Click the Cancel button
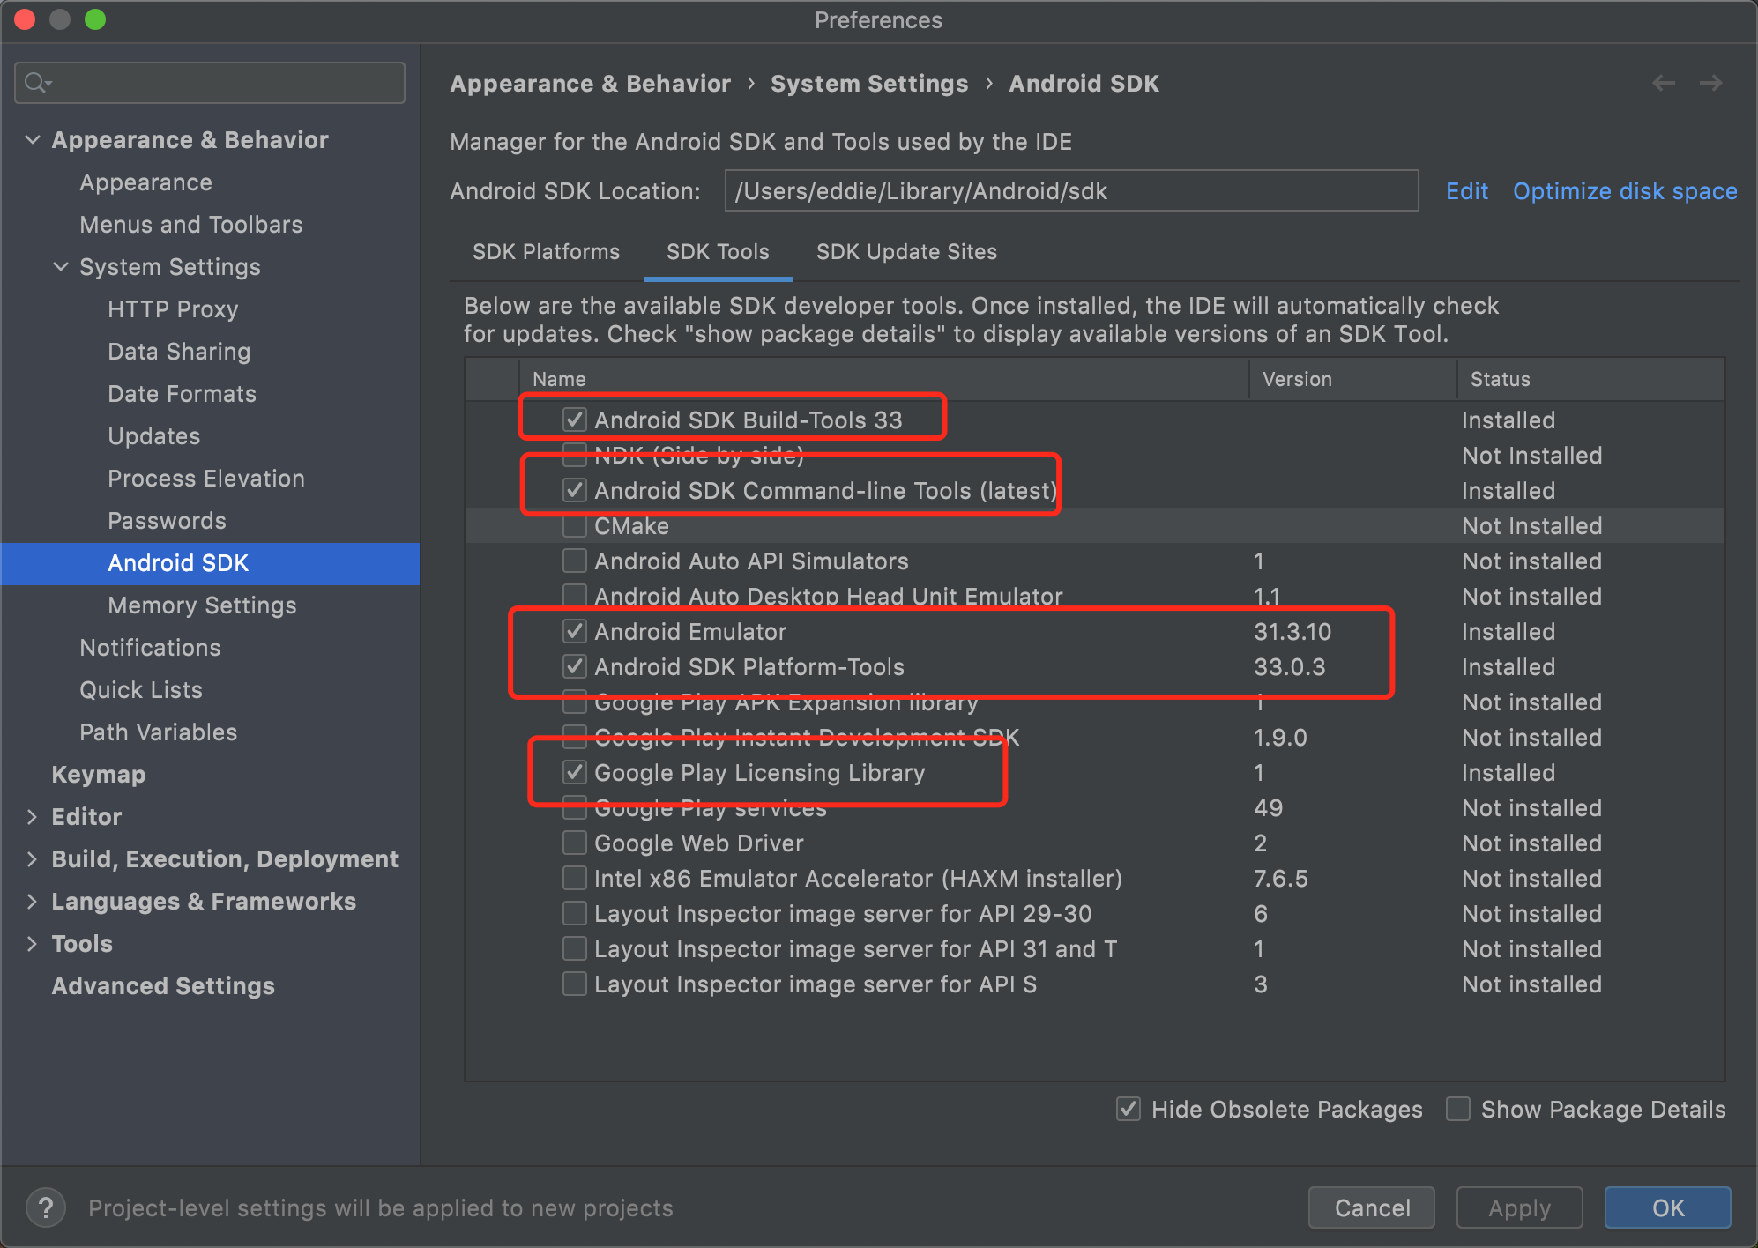 coord(1372,1207)
